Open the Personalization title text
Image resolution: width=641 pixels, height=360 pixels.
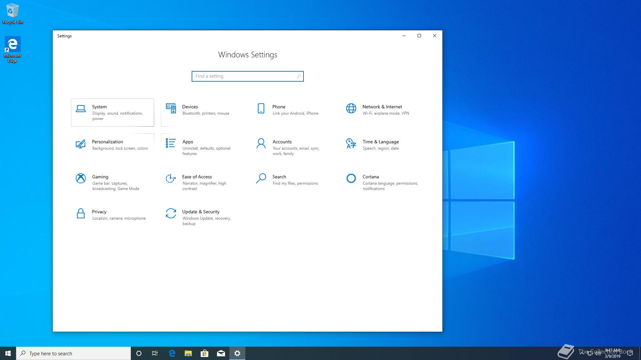(x=108, y=142)
